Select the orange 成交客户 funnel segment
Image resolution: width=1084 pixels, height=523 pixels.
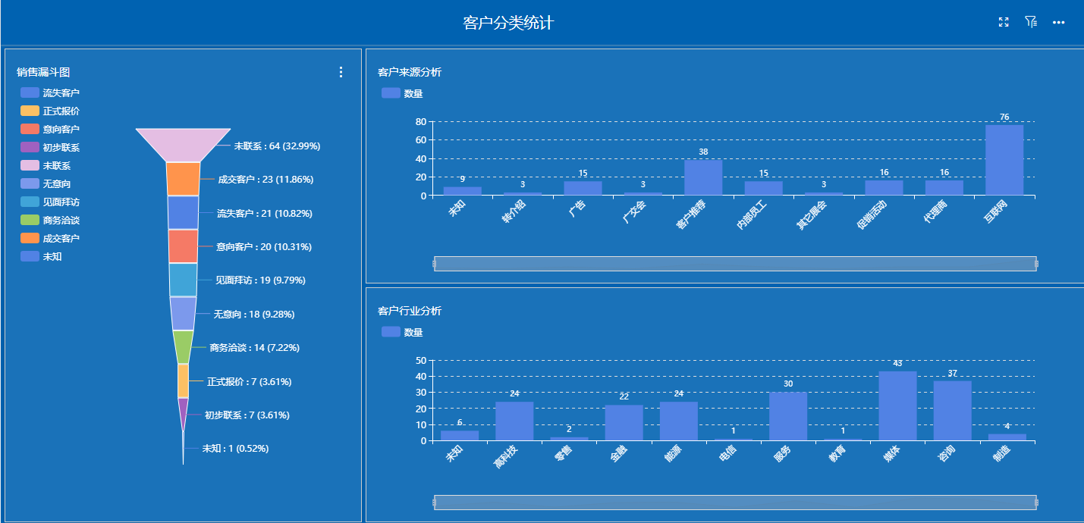pos(183,179)
